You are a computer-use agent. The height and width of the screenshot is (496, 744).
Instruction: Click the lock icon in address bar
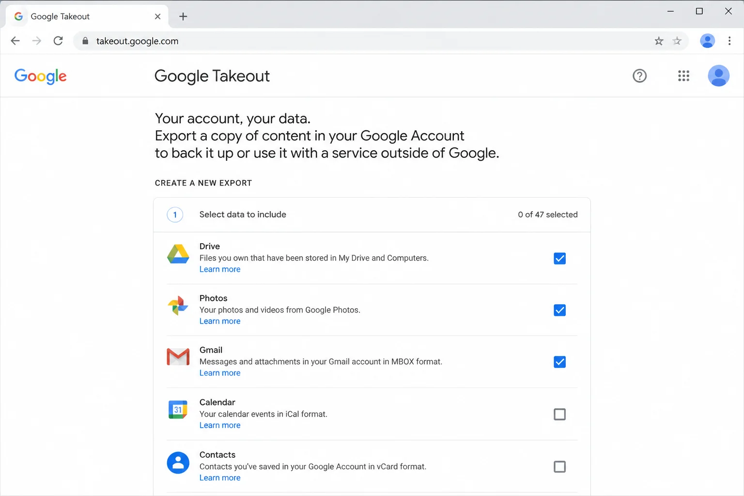pos(85,41)
